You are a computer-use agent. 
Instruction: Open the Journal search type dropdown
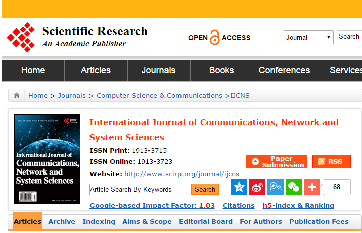[x=308, y=37]
